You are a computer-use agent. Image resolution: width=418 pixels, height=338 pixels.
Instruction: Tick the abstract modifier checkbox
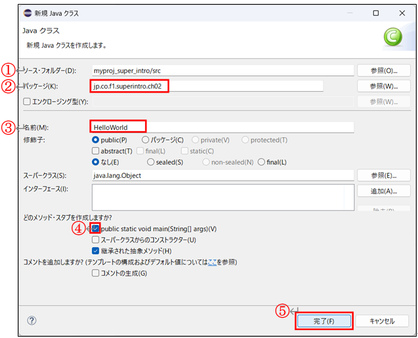(96, 151)
